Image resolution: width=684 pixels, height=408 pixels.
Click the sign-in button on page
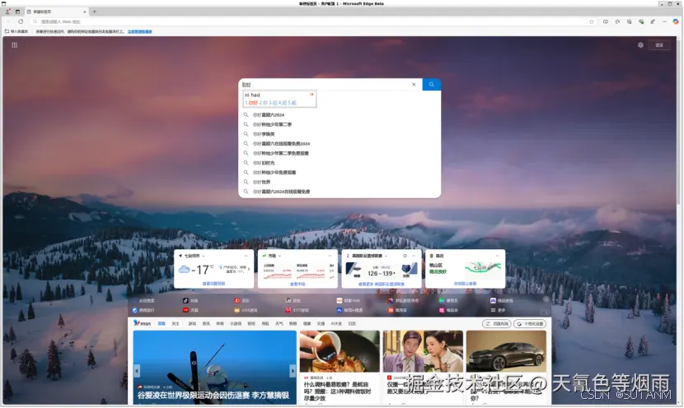click(659, 45)
